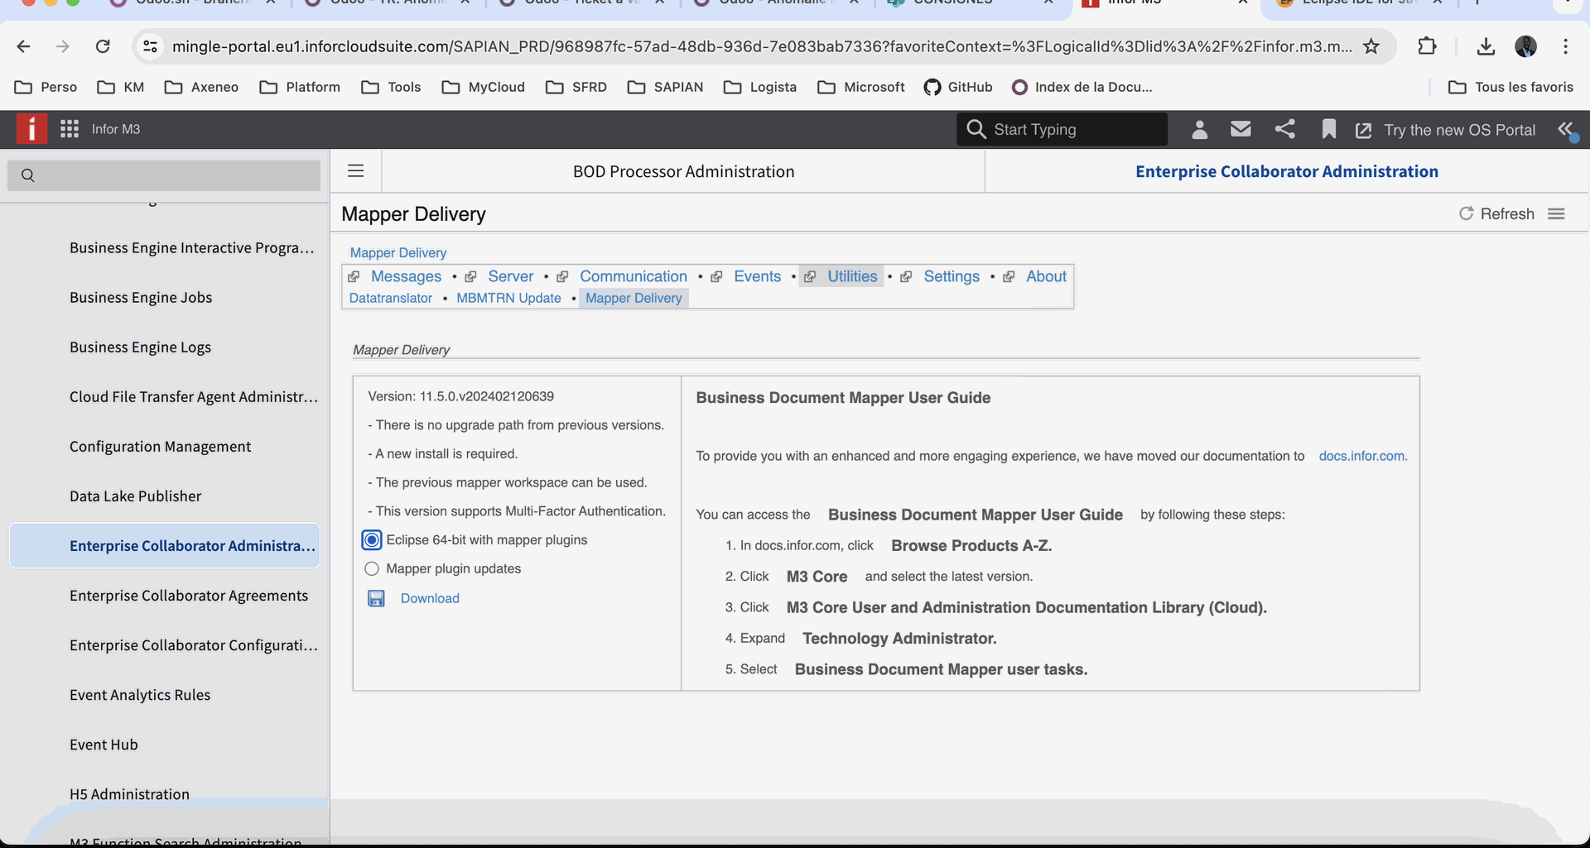Open the app launcher grid icon
Screen dimensions: 1590x848
point(70,129)
